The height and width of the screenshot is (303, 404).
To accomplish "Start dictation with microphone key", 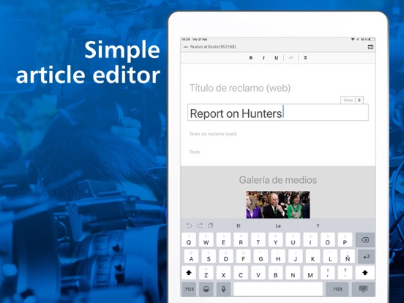I will (x=223, y=289).
